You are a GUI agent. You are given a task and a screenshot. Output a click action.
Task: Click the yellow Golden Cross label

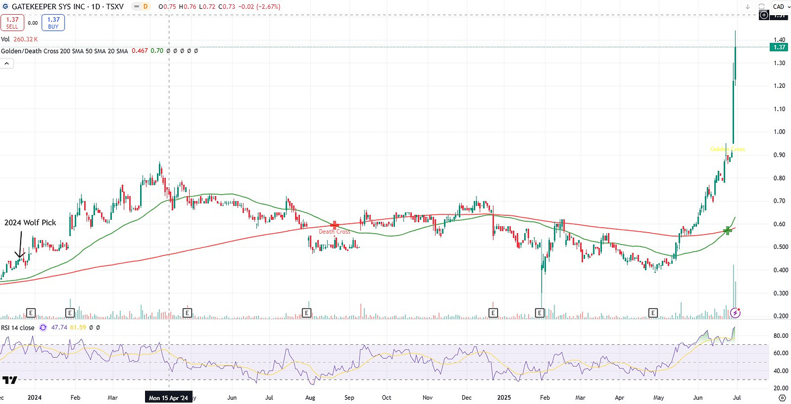(727, 149)
